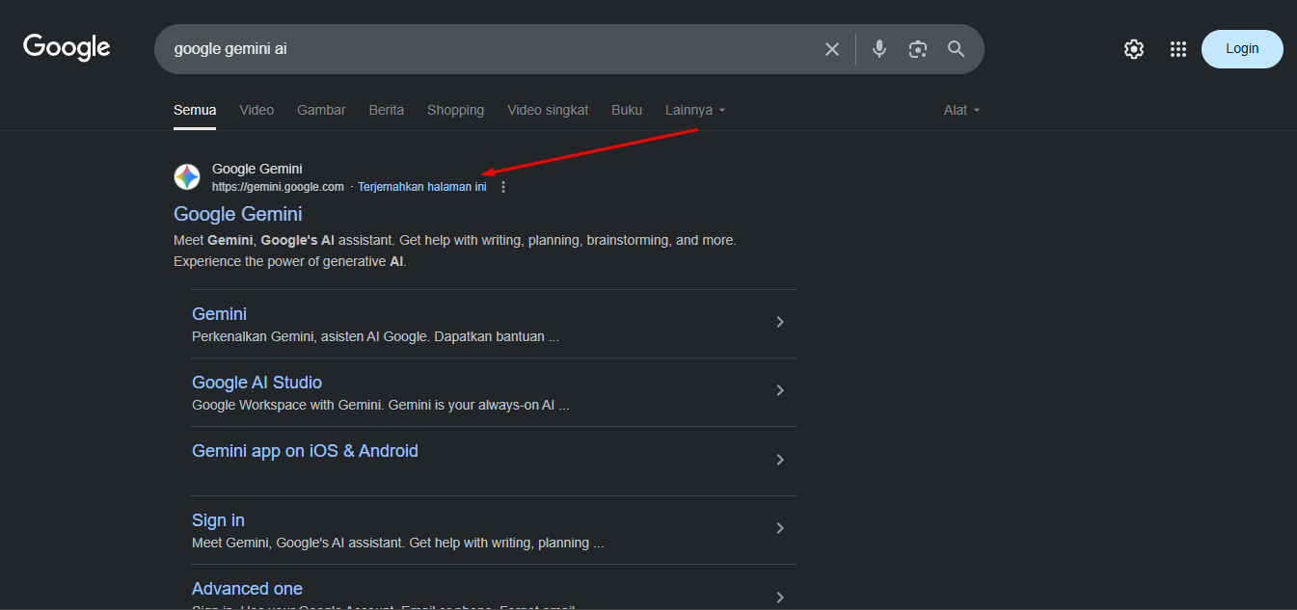
Task: Expand chevron on the Gemini sitelink row
Action: [780, 322]
